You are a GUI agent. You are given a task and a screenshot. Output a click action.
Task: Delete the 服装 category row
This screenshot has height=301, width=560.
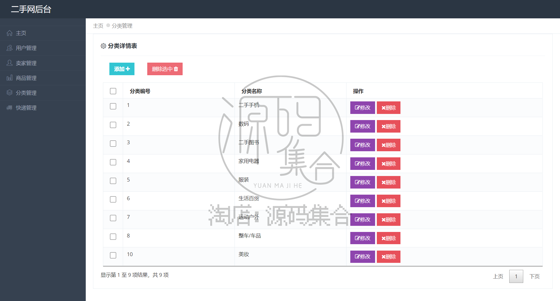388,182
